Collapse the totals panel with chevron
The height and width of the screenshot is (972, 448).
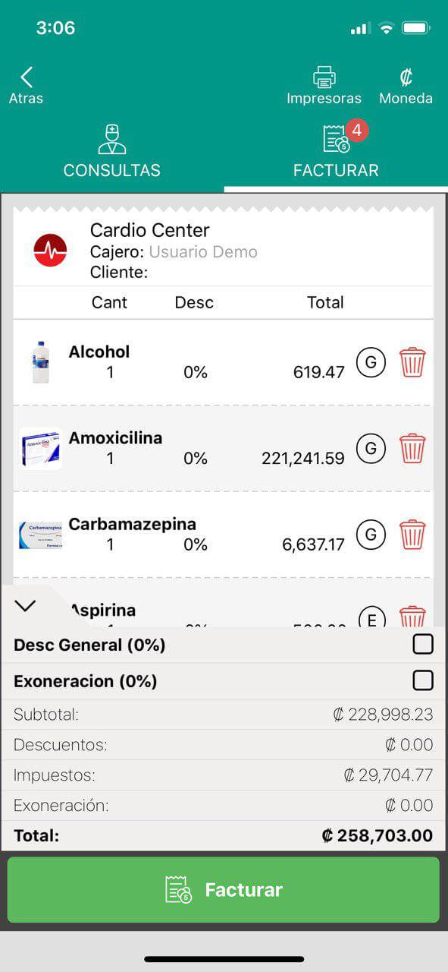click(x=25, y=605)
